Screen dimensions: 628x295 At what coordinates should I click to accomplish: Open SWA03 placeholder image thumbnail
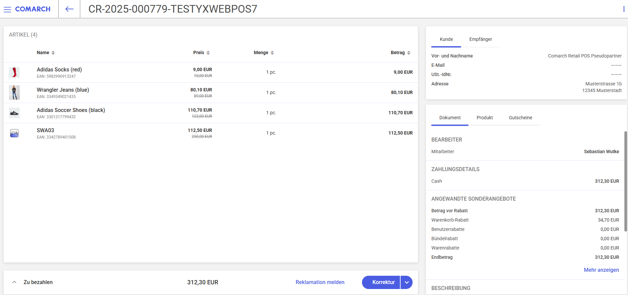pos(14,133)
